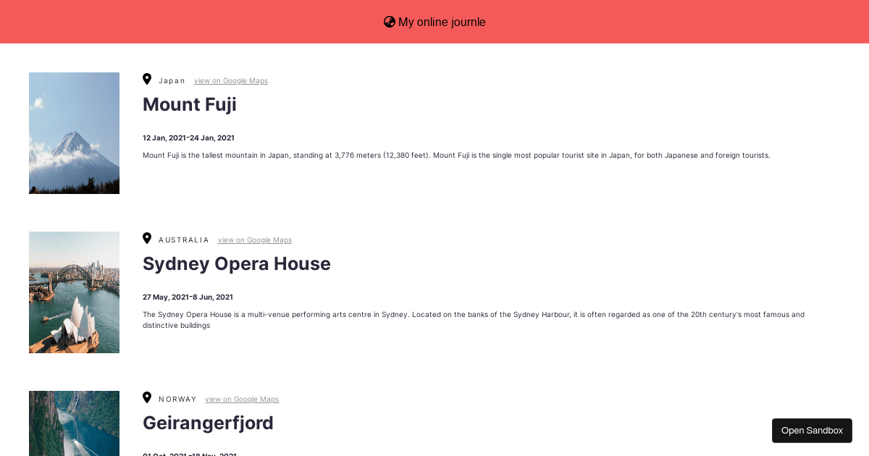This screenshot has height=456, width=869.
Task: Select the AUSTRALIA country label
Action: pos(184,240)
